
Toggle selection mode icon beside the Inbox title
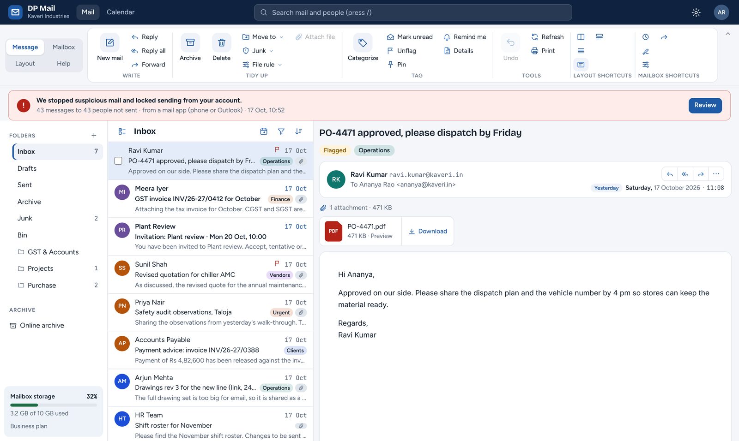point(122,131)
